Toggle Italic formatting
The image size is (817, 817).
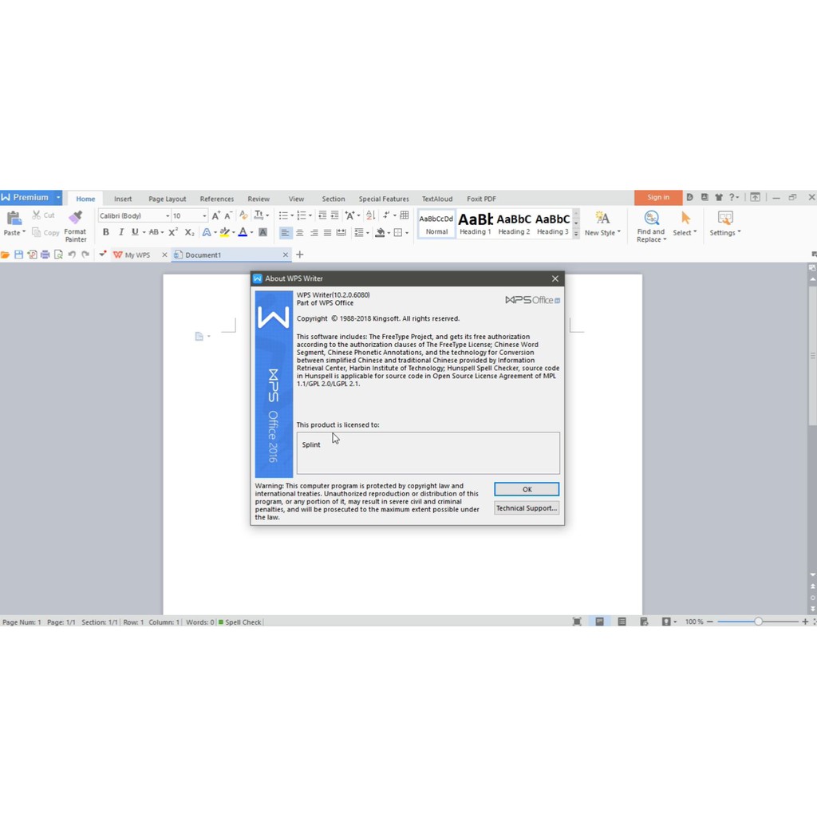pos(120,232)
